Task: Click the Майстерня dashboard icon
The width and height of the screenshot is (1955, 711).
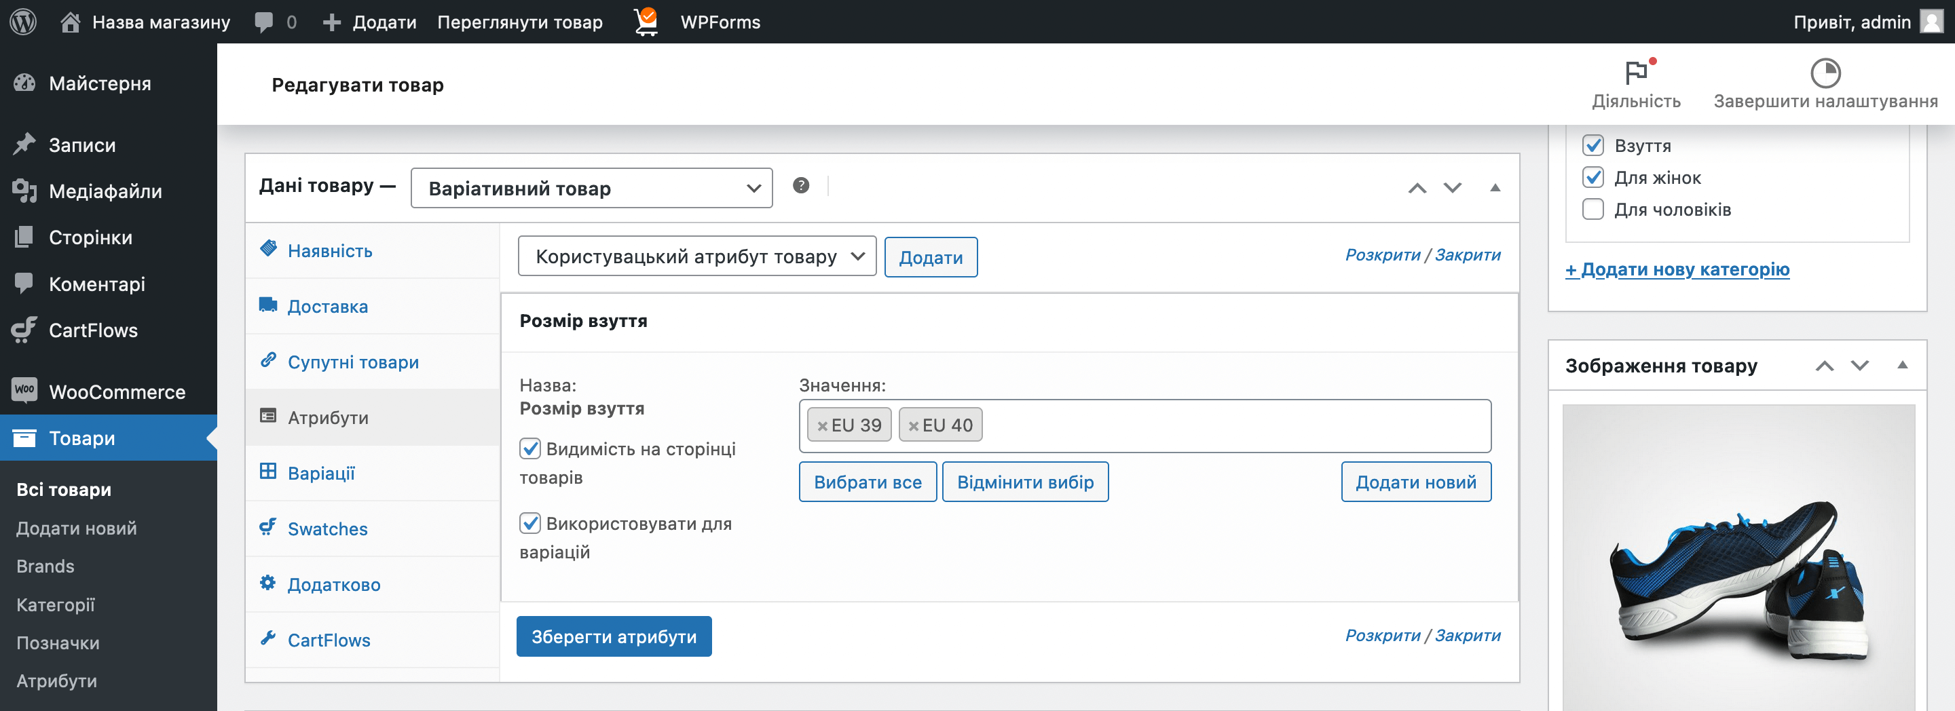Action: point(24,83)
